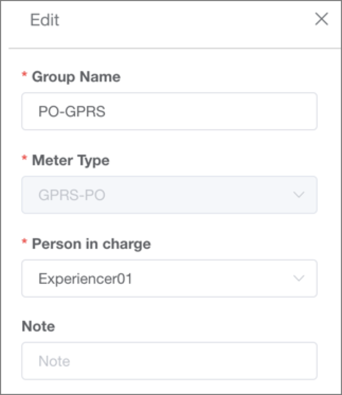
Task: Click the Meter Type label
Action: pyautogui.click(x=71, y=160)
